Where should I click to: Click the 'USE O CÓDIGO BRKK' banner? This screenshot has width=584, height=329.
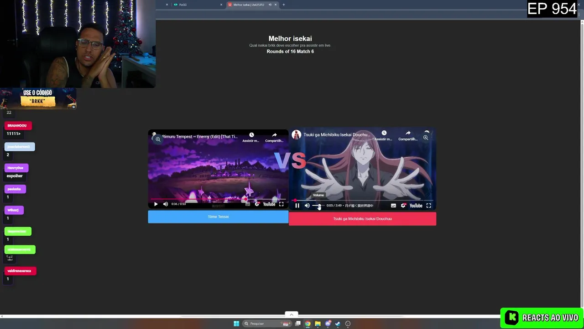coord(38,98)
